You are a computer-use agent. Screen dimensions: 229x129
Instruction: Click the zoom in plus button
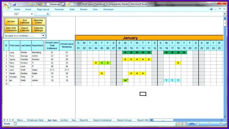coord(221,124)
